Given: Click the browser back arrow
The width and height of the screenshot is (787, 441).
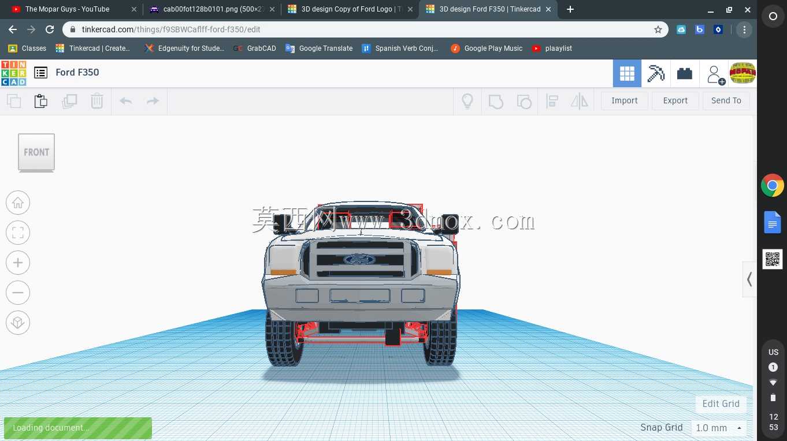Looking at the screenshot, I should 13,29.
